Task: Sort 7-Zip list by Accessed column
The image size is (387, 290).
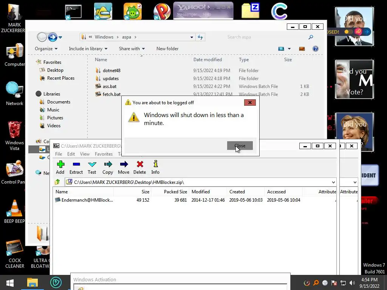Action: coord(283,191)
